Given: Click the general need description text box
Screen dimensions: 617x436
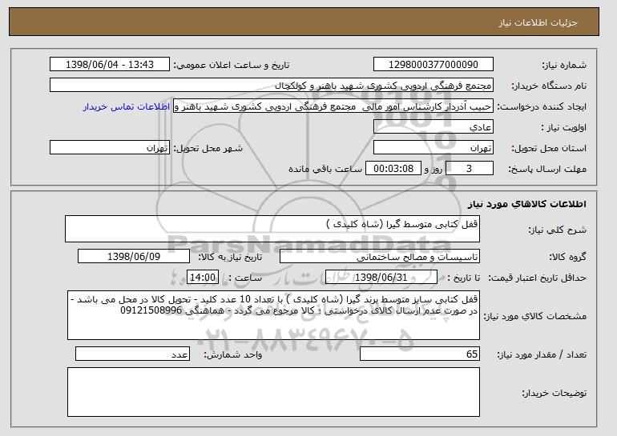Looking at the screenshot, I should pos(272,229).
